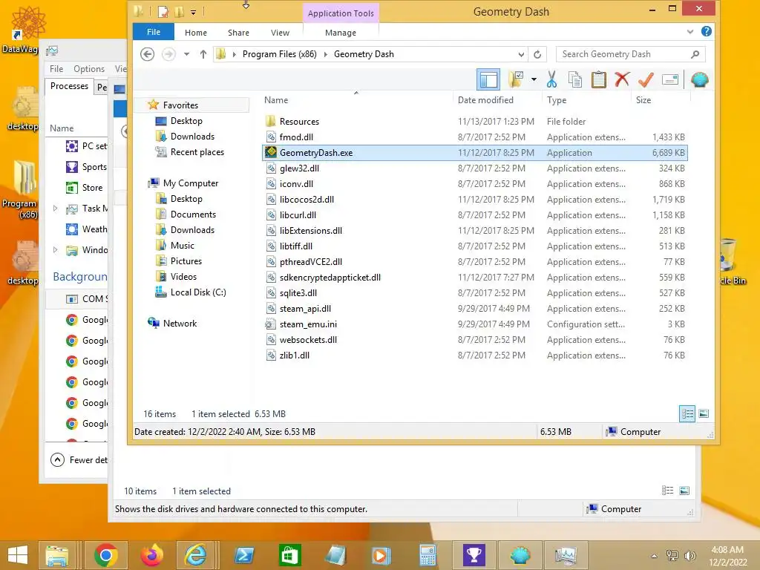The width and height of the screenshot is (760, 570).
Task: Refresh the Geometry Dash folder
Action: coord(537,54)
